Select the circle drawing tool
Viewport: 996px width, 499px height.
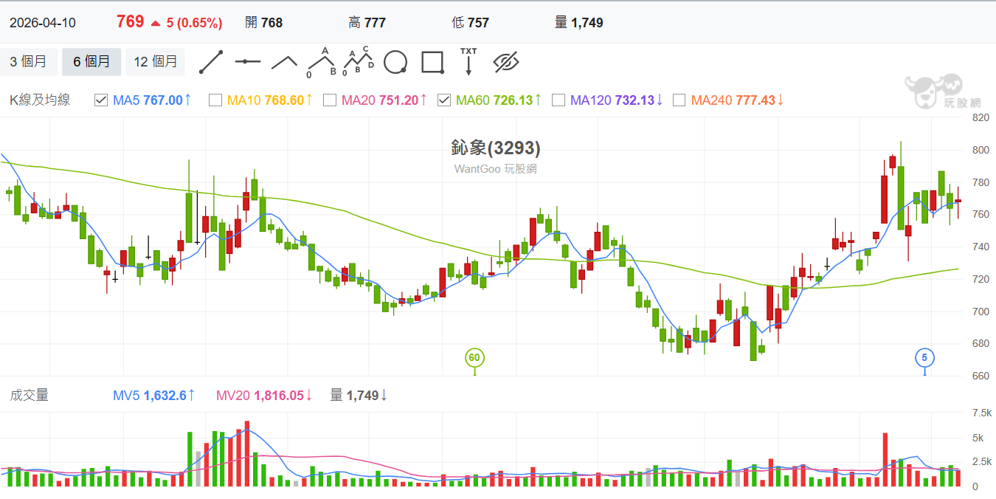coord(395,62)
